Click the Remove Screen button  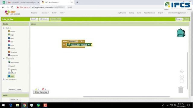tap(55, 19)
